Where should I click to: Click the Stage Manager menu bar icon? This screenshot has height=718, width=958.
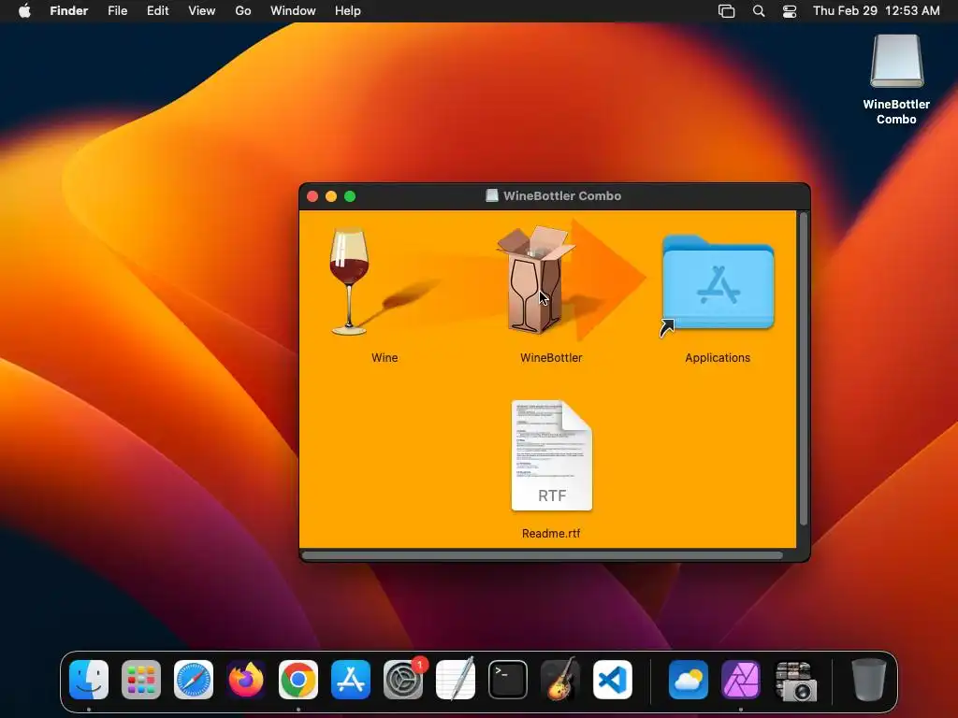point(726,11)
